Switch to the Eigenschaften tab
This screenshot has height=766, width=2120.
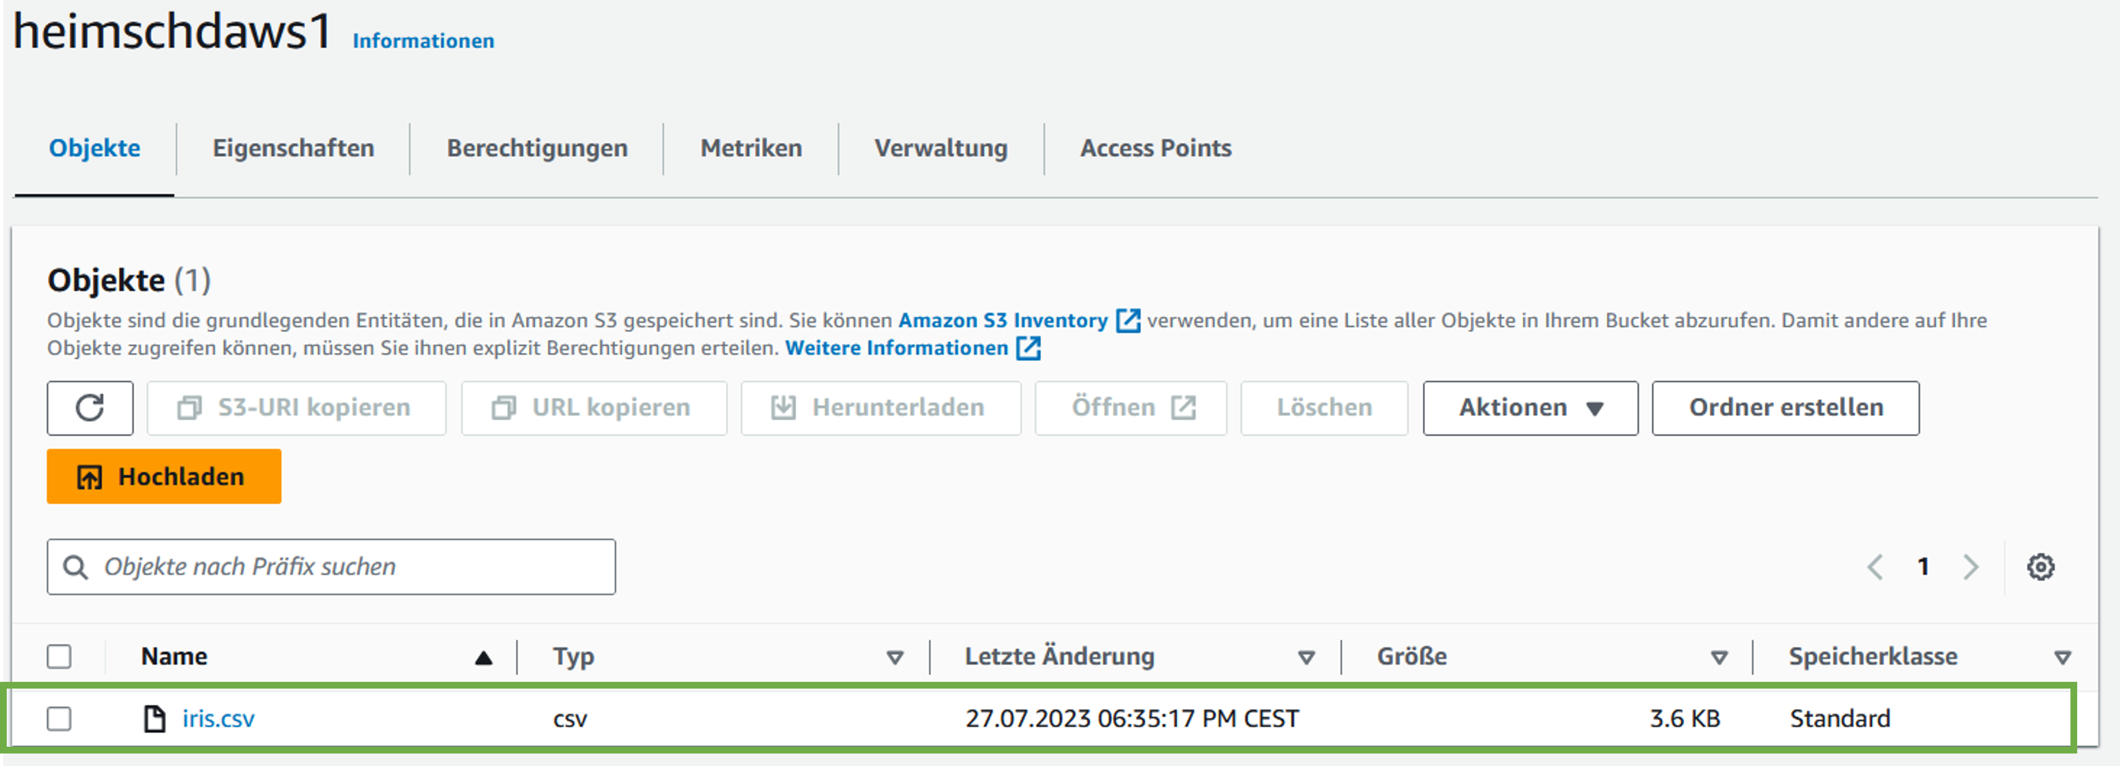(x=293, y=148)
